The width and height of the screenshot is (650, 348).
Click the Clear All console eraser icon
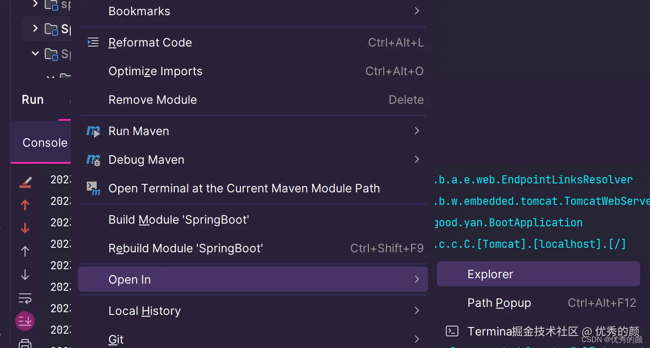(26, 182)
